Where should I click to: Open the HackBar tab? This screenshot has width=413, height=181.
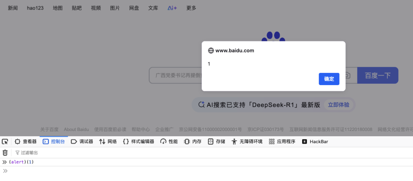[315, 142]
